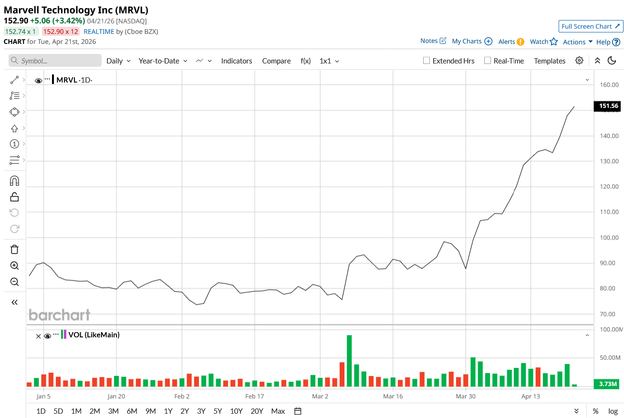Expand the MRVL pane chevron
Image resolution: width=624 pixels, height=418 pixels.
click(587, 80)
